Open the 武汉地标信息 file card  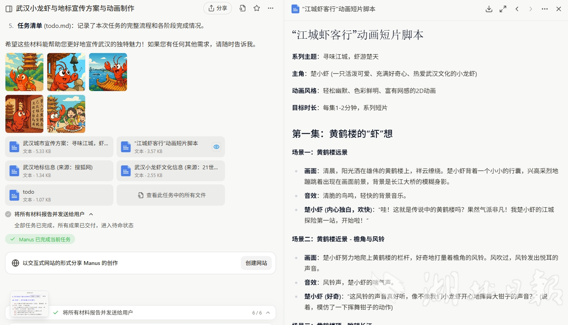(x=59, y=171)
